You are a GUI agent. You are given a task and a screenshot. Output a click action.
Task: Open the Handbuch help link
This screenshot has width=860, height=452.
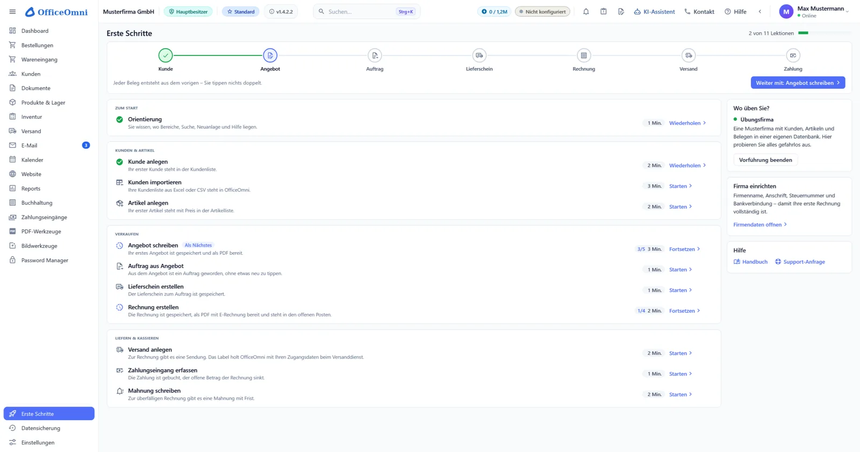coord(751,262)
